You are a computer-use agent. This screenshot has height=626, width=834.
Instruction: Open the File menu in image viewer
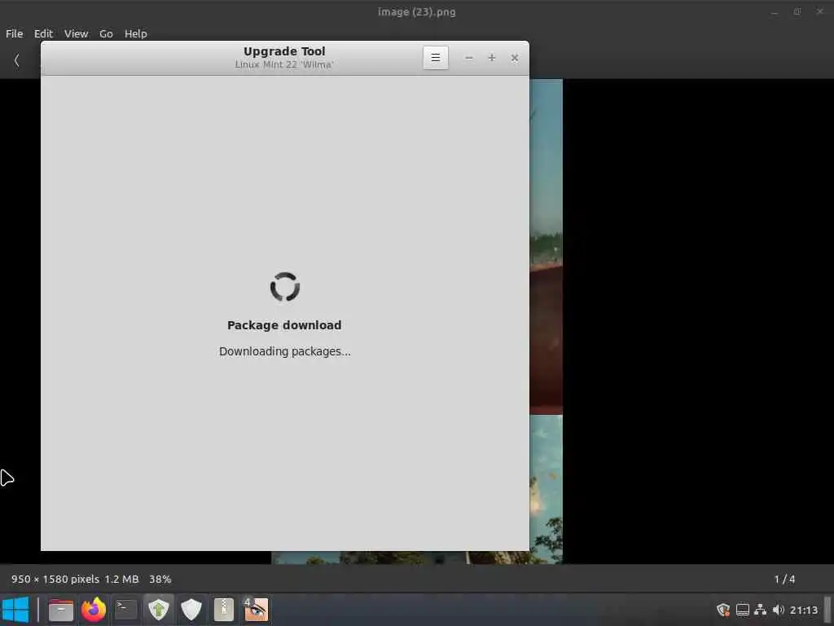15,33
